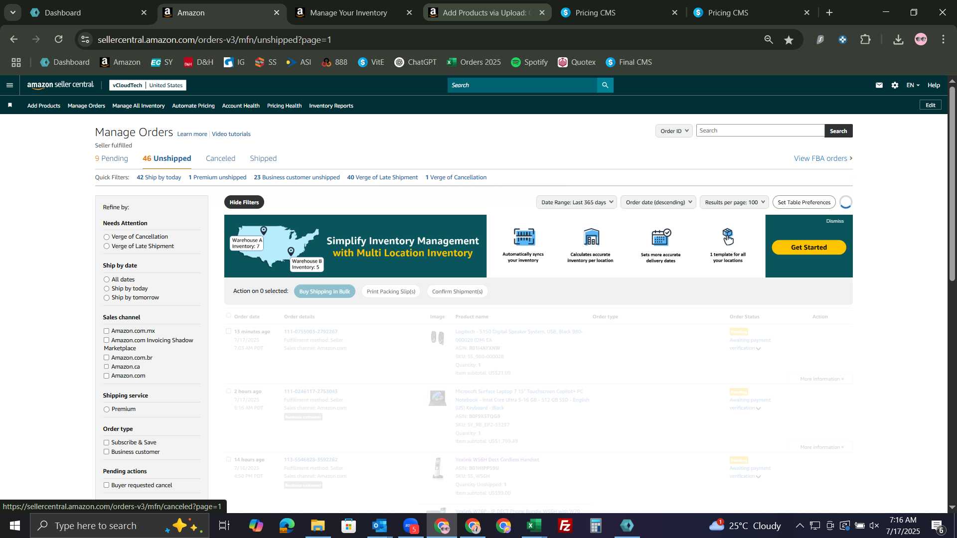The width and height of the screenshot is (957, 538).
Task: Filter by 42 Ship by today
Action: 159,177
